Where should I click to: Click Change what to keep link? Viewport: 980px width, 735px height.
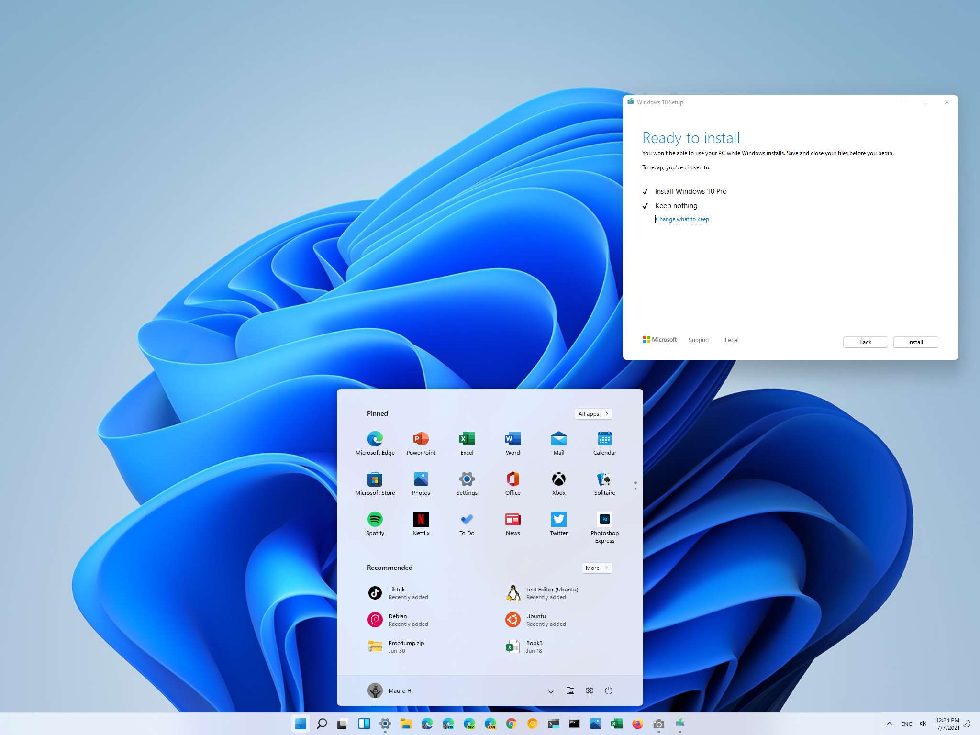coord(682,219)
